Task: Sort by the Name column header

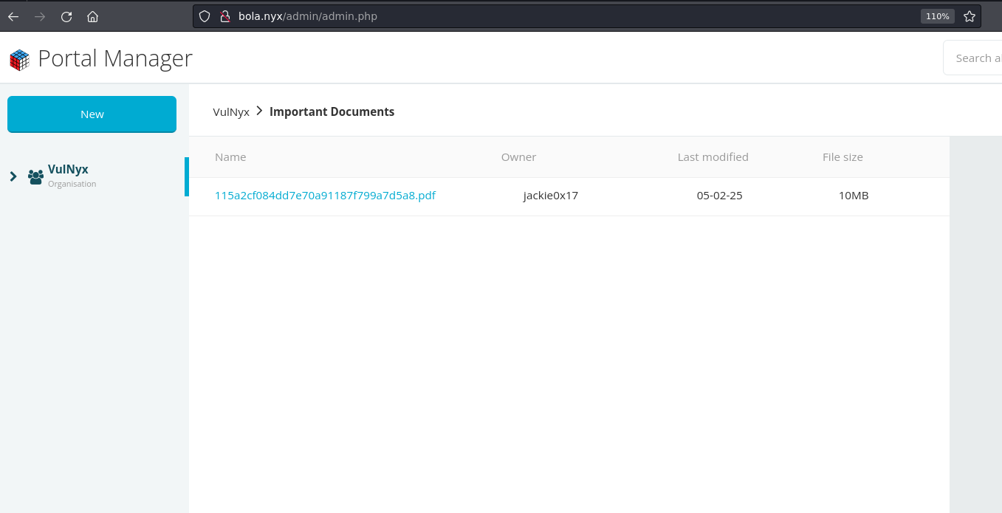Action: [230, 157]
